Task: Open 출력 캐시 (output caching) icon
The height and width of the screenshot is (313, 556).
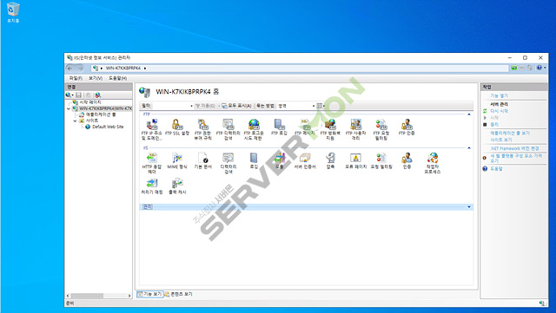Action: tap(177, 186)
